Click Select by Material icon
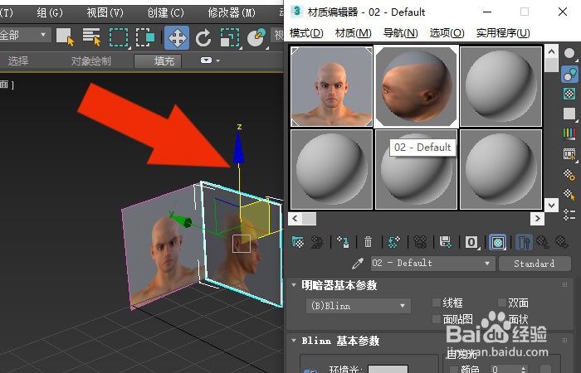Screen dimensions: 581x373 [x=569, y=195]
